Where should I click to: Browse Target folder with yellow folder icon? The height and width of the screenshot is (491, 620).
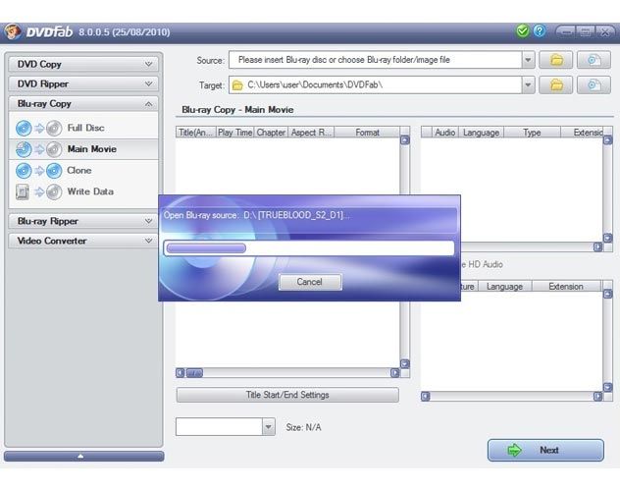[x=556, y=85]
